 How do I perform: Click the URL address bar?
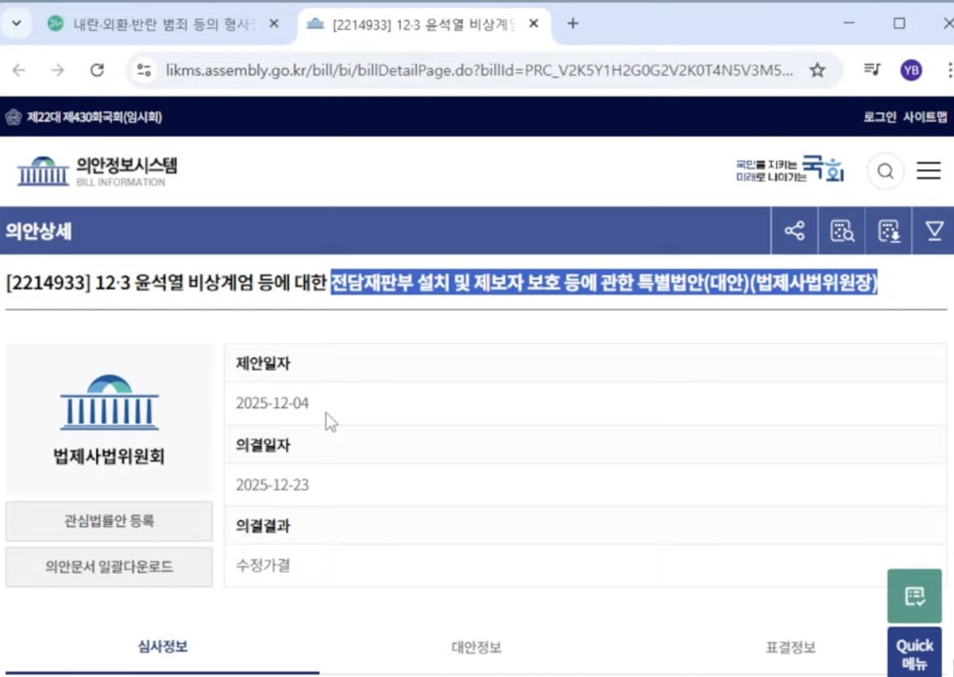click(x=478, y=70)
